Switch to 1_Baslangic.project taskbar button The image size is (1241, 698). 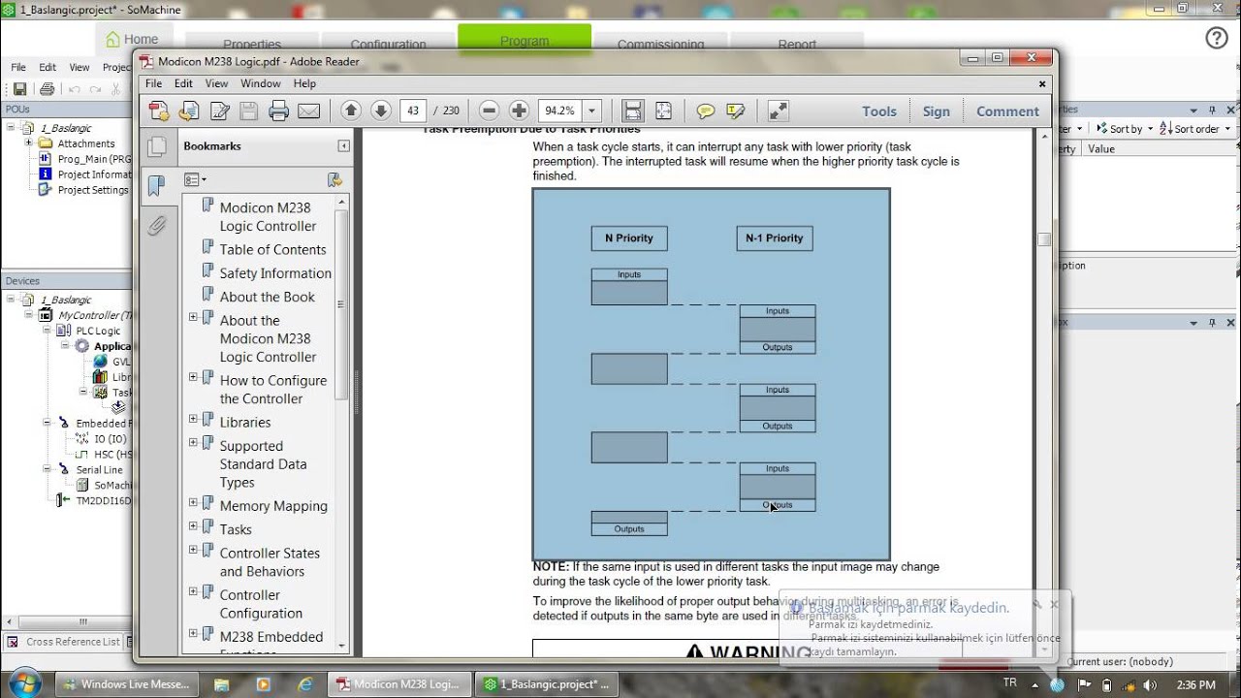tap(547, 684)
